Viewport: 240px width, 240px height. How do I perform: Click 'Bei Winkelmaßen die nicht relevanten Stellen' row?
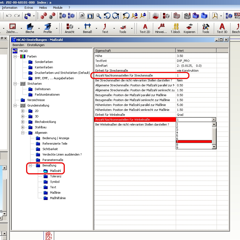pyautogui.click(x=135, y=124)
